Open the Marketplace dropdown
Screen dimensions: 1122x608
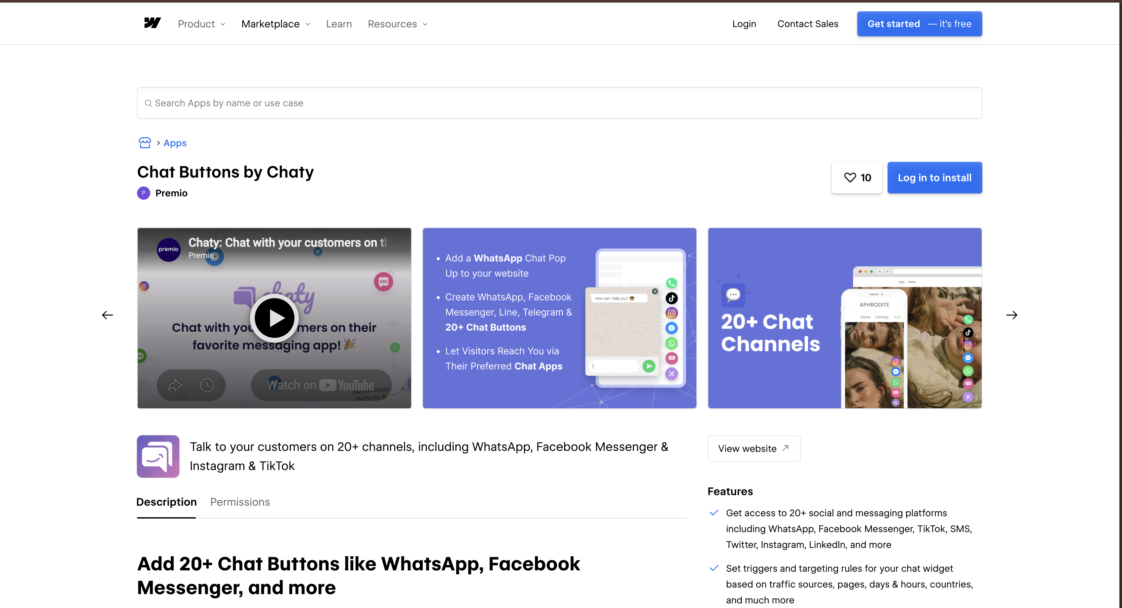pyautogui.click(x=276, y=24)
